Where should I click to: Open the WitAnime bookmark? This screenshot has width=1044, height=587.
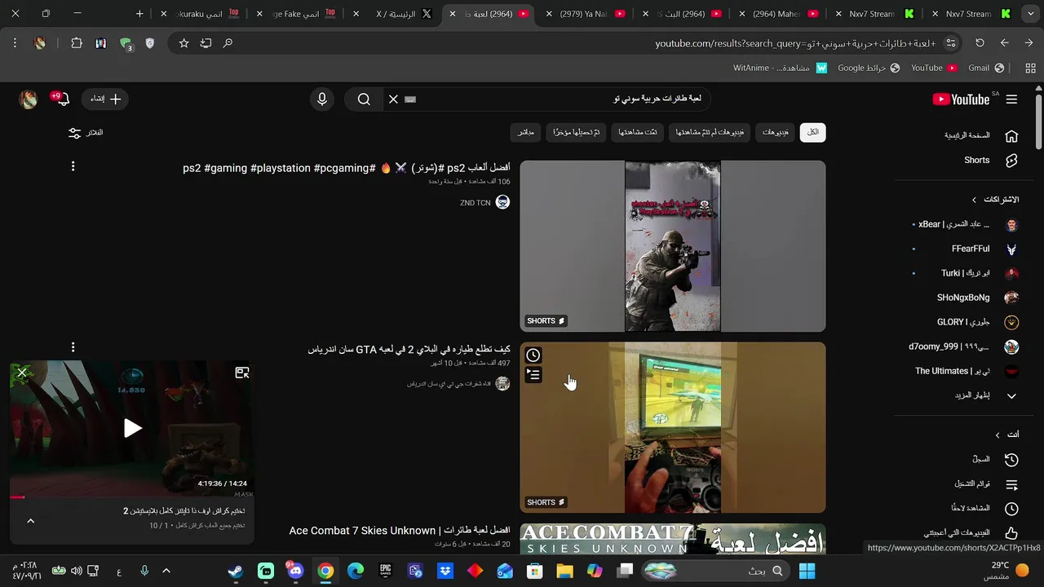[781, 68]
